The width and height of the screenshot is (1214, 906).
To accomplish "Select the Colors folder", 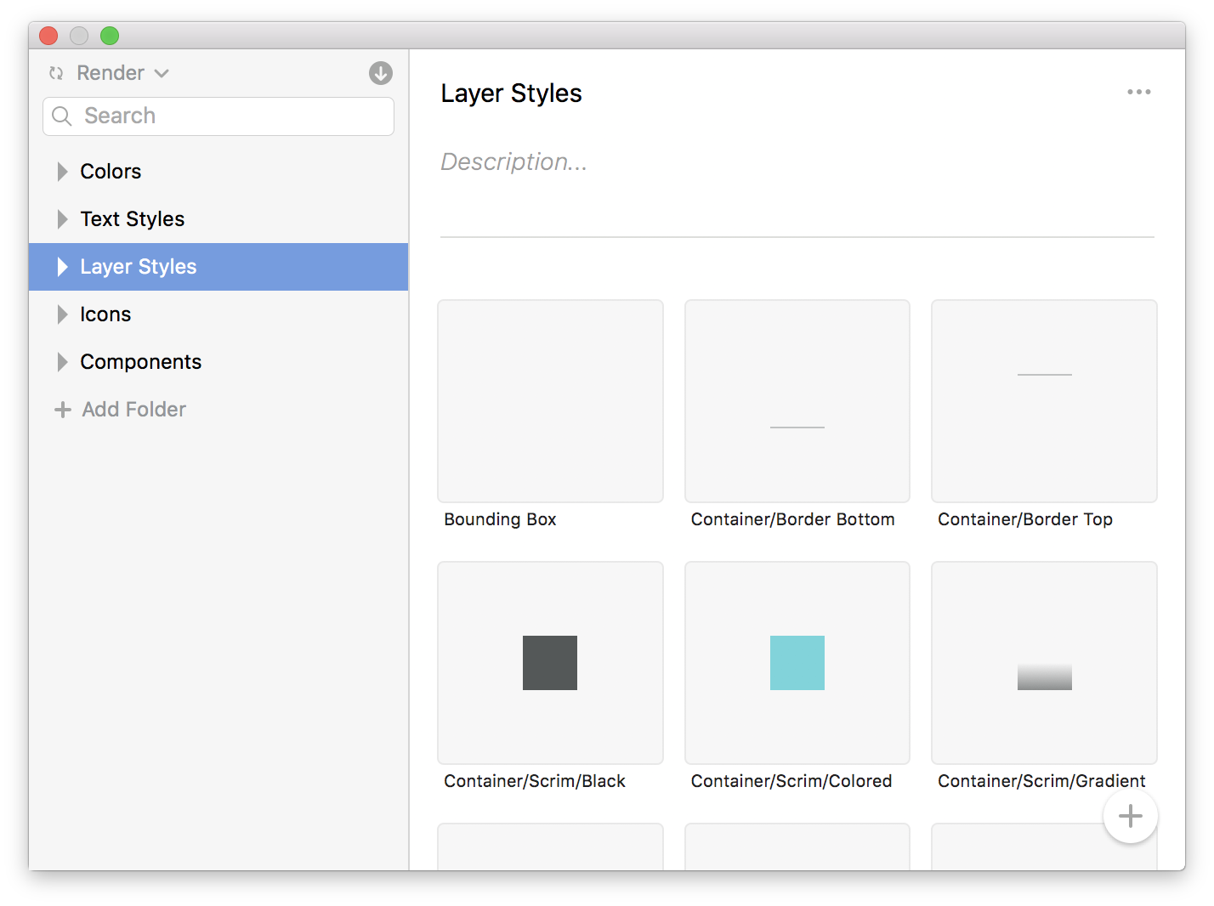I will pyautogui.click(x=218, y=172).
